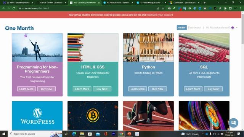The width and height of the screenshot is (244, 137).
Task: Switch to the Downloads - Visual Studio tab
Action: click(x=185, y=3)
